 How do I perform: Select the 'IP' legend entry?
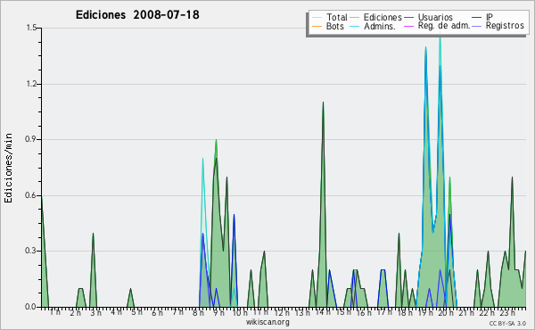click(490, 17)
